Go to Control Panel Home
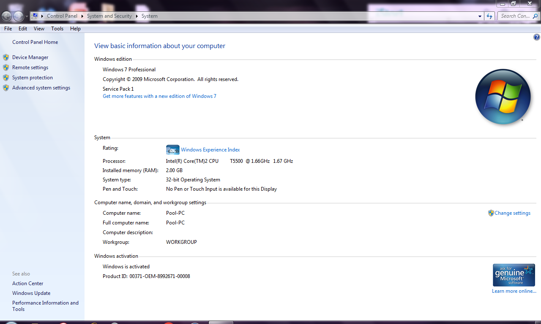 click(35, 42)
